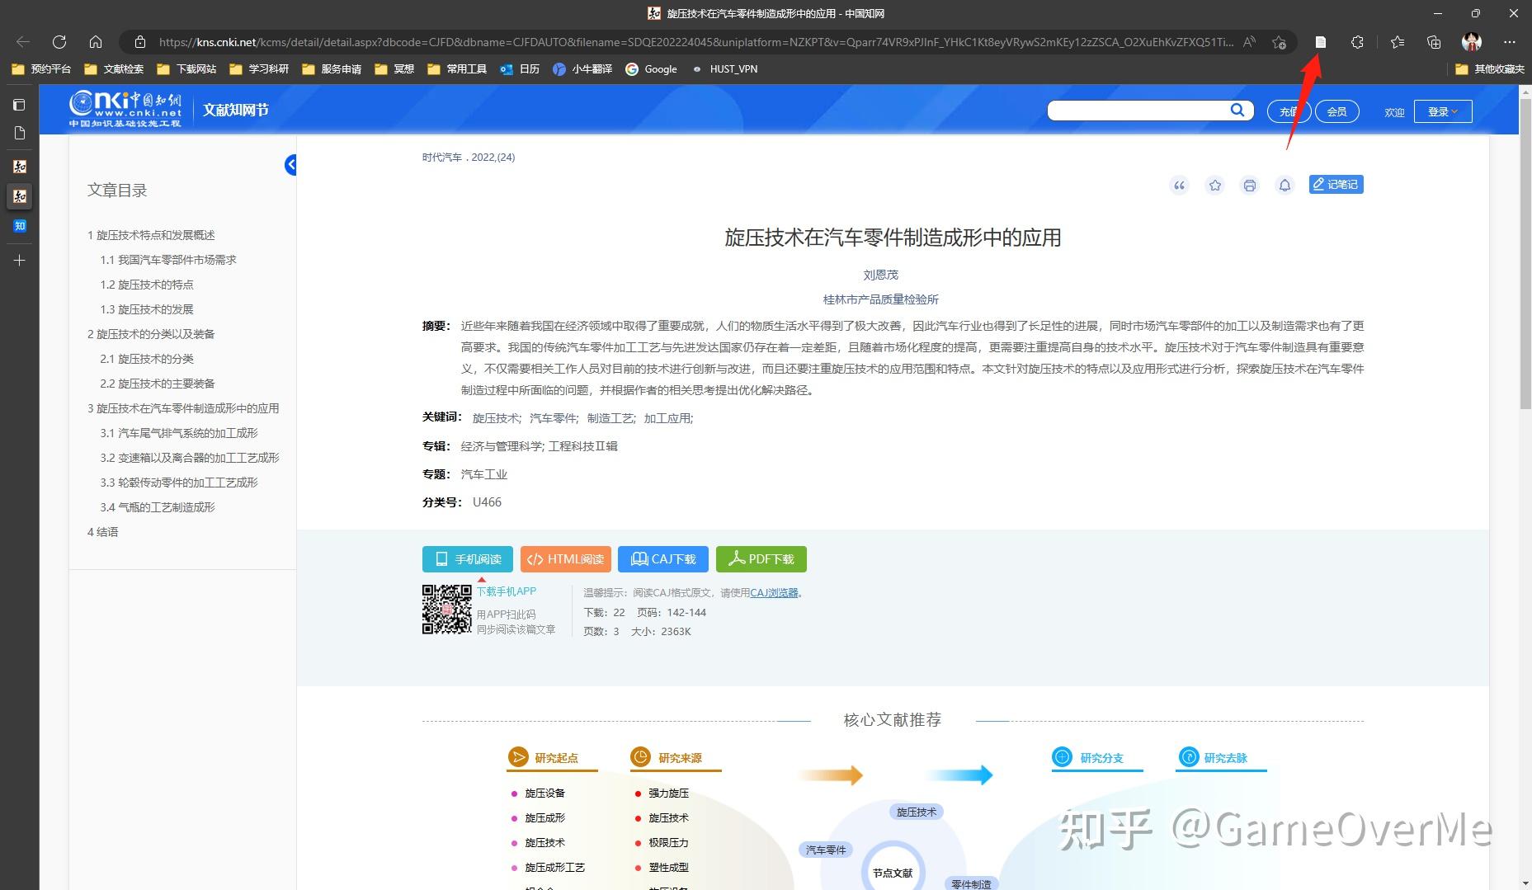Click the browser favorites star icon
1532x890 pixels.
pyautogui.click(x=1396, y=41)
